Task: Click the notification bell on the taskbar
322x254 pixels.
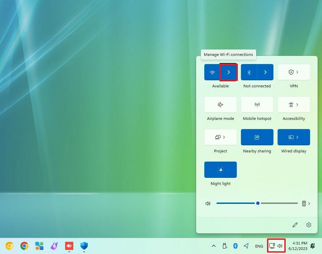Action: 312,246
